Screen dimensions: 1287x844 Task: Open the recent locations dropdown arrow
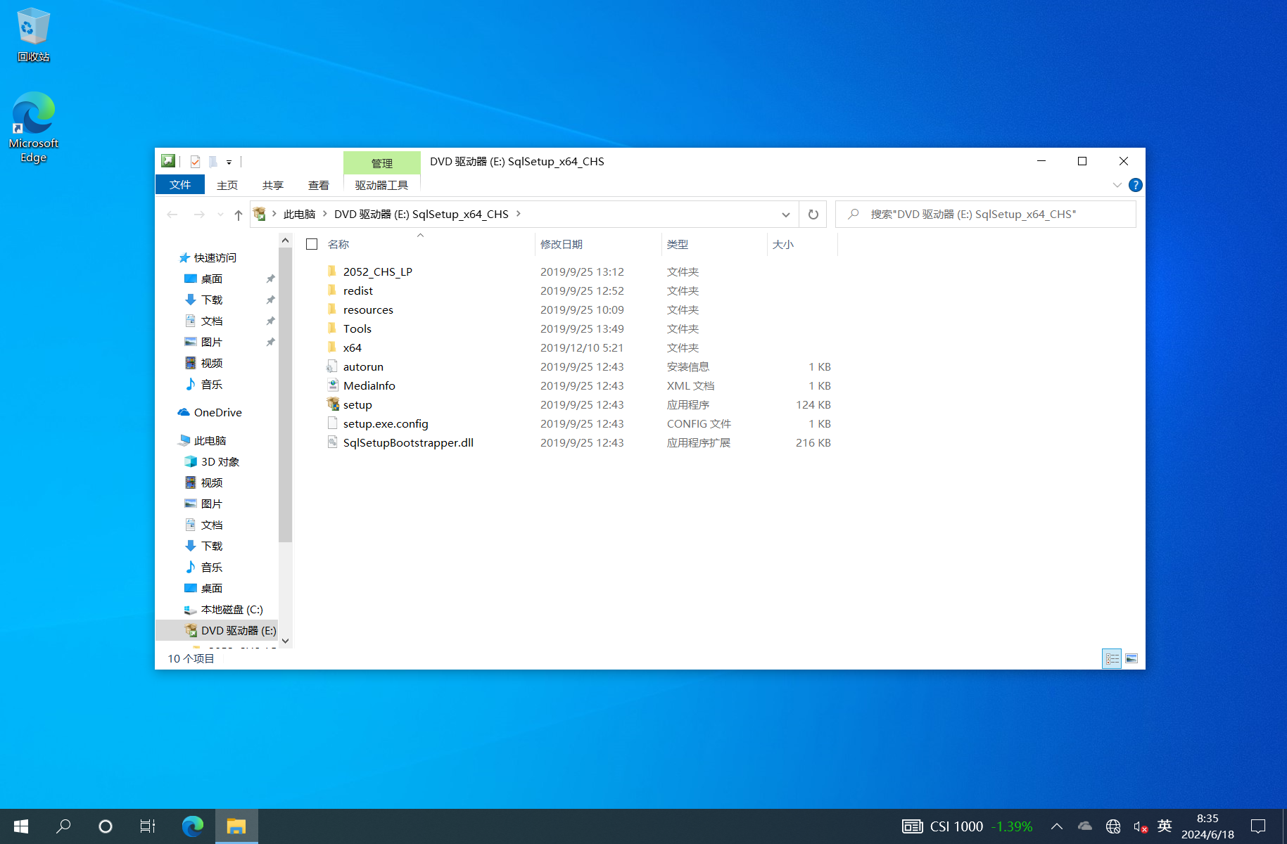point(220,215)
